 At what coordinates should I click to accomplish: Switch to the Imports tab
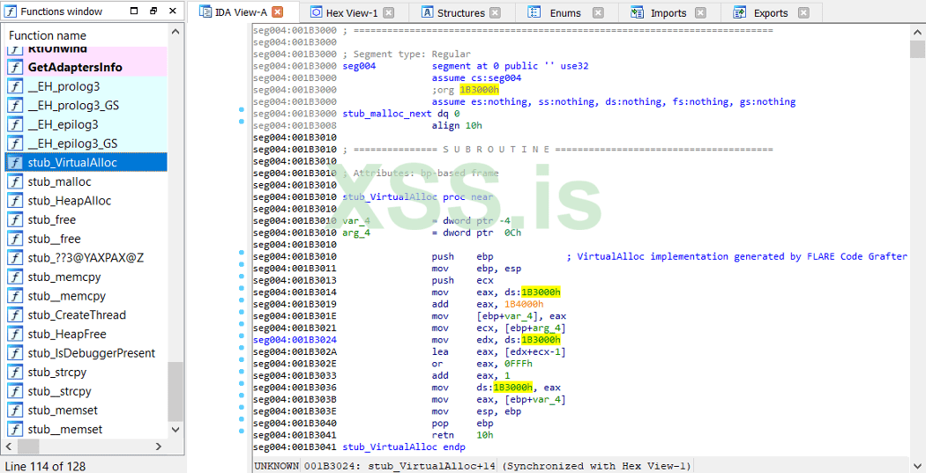click(668, 13)
